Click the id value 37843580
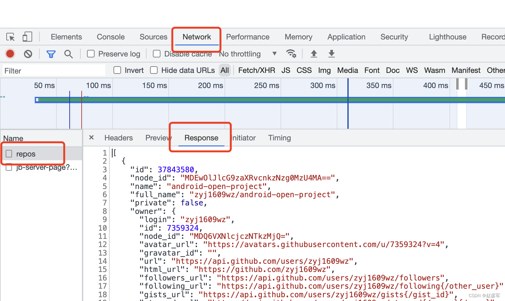 click(176, 170)
